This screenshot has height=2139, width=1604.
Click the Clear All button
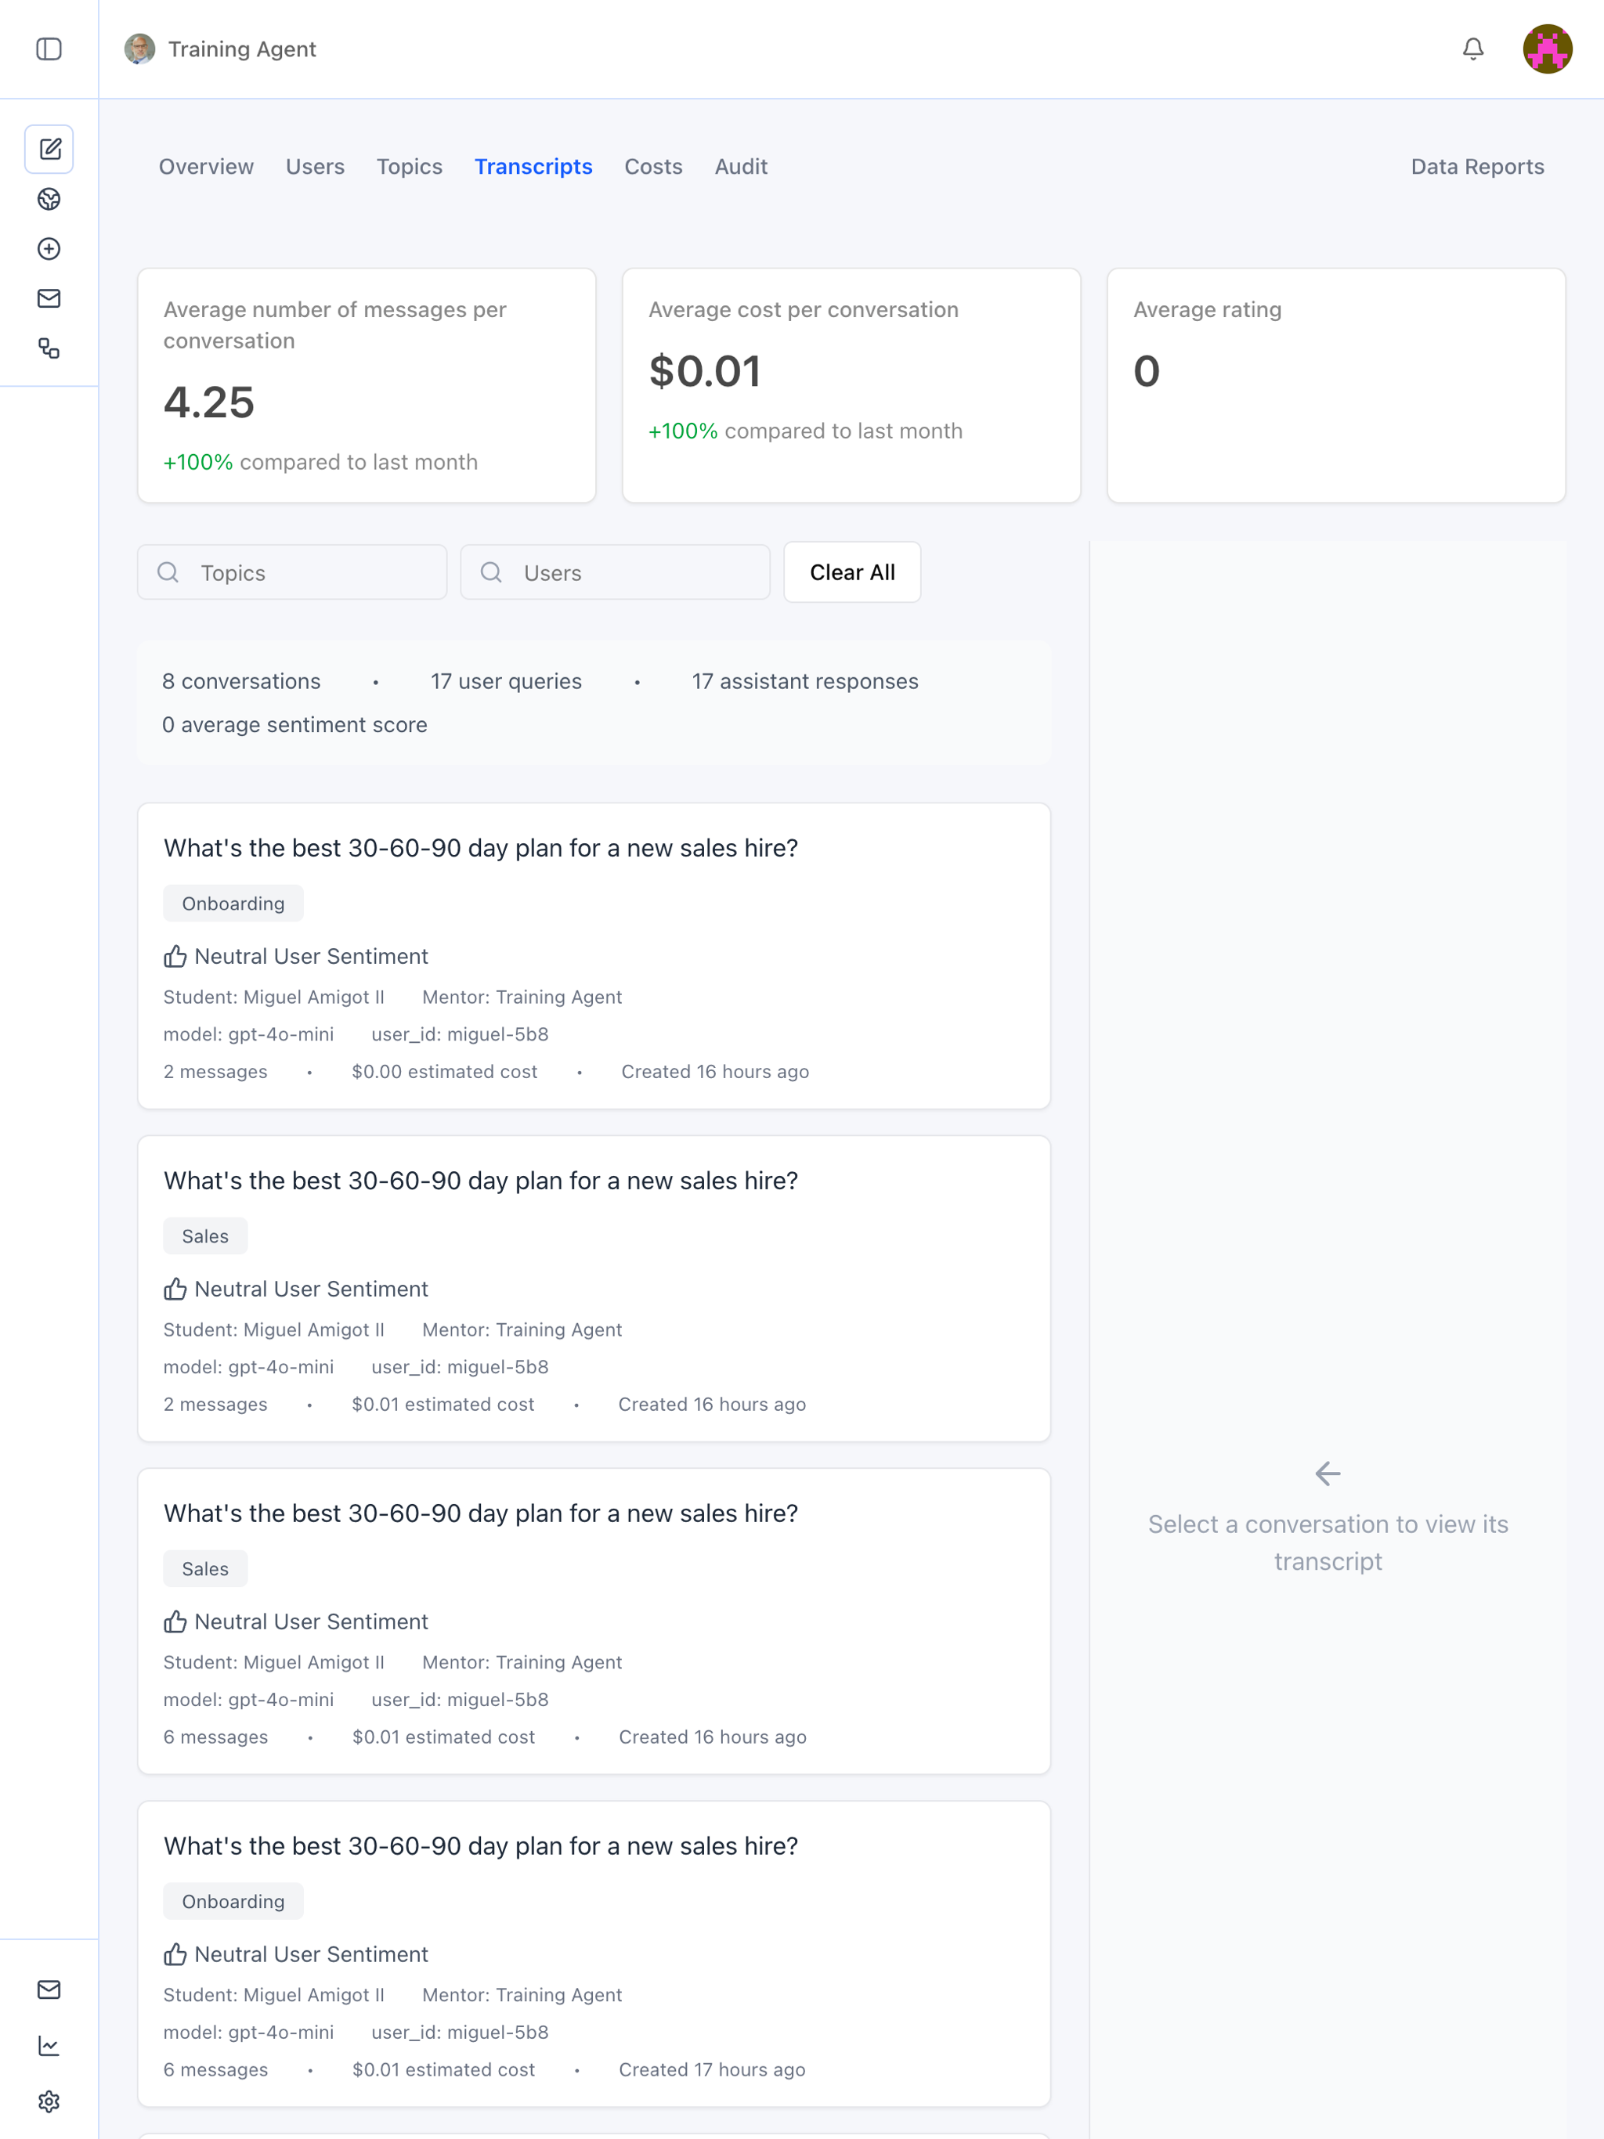[852, 572]
